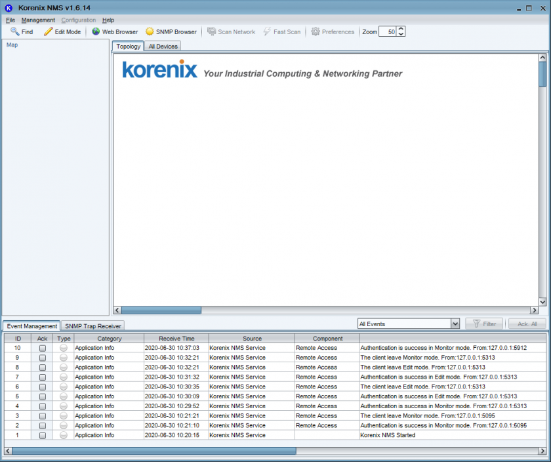This screenshot has width=551, height=462.
Task: Sort events by Category column header
Action: (x=110, y=338)
